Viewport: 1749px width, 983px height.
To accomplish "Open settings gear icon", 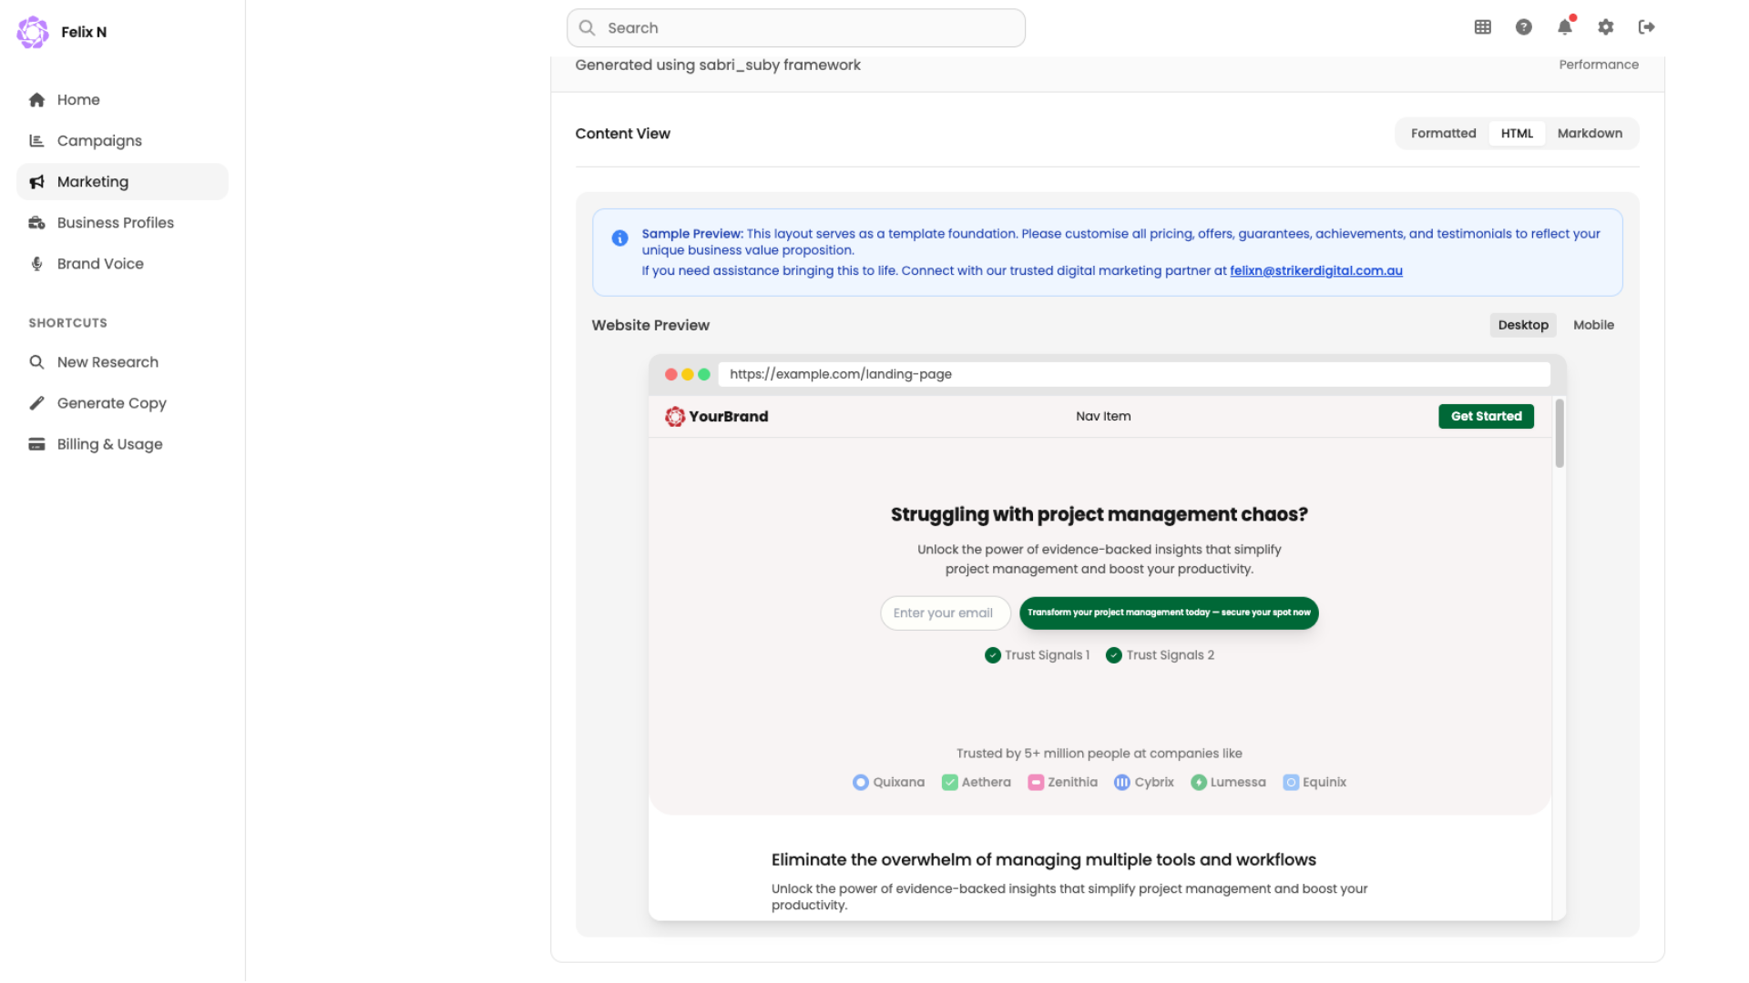I will point(1605,27).
